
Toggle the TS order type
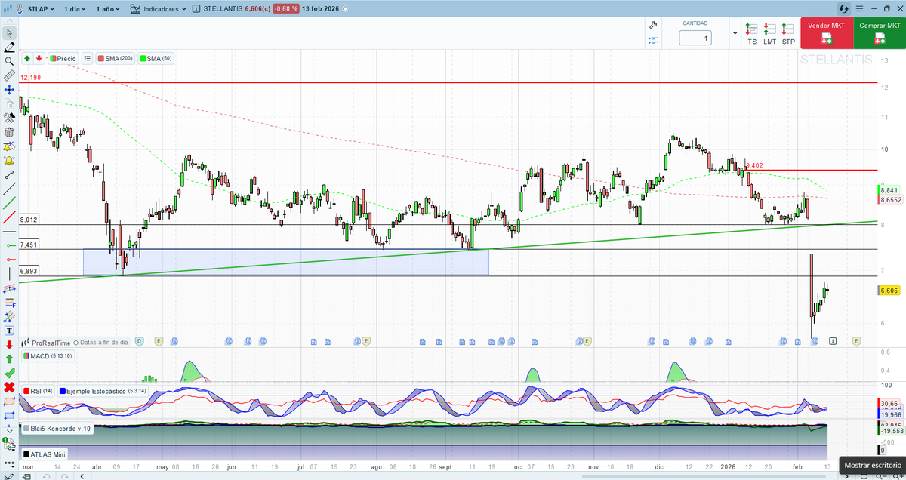pos(752,34)
